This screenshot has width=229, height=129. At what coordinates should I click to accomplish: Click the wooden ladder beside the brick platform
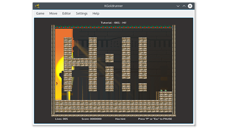157,95
